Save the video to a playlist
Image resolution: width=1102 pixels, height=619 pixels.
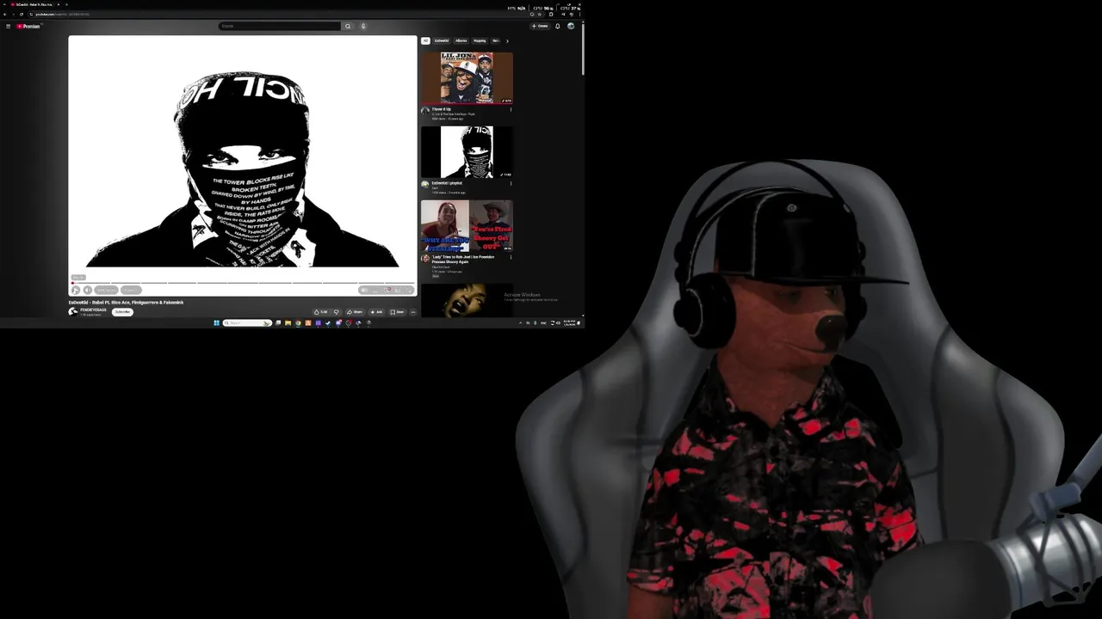(397, 312)
